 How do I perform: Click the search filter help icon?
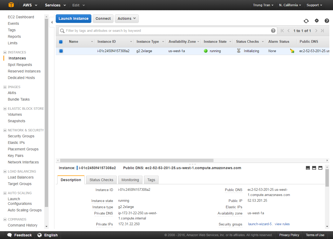tap(273, 30)
